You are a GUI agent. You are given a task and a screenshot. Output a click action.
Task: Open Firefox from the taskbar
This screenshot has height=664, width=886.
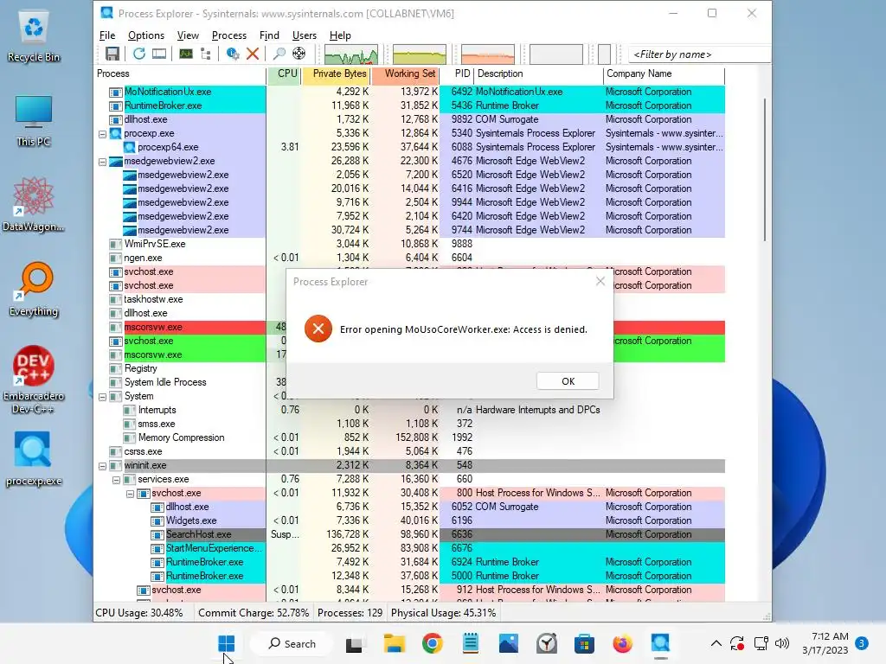coord(622,643)
